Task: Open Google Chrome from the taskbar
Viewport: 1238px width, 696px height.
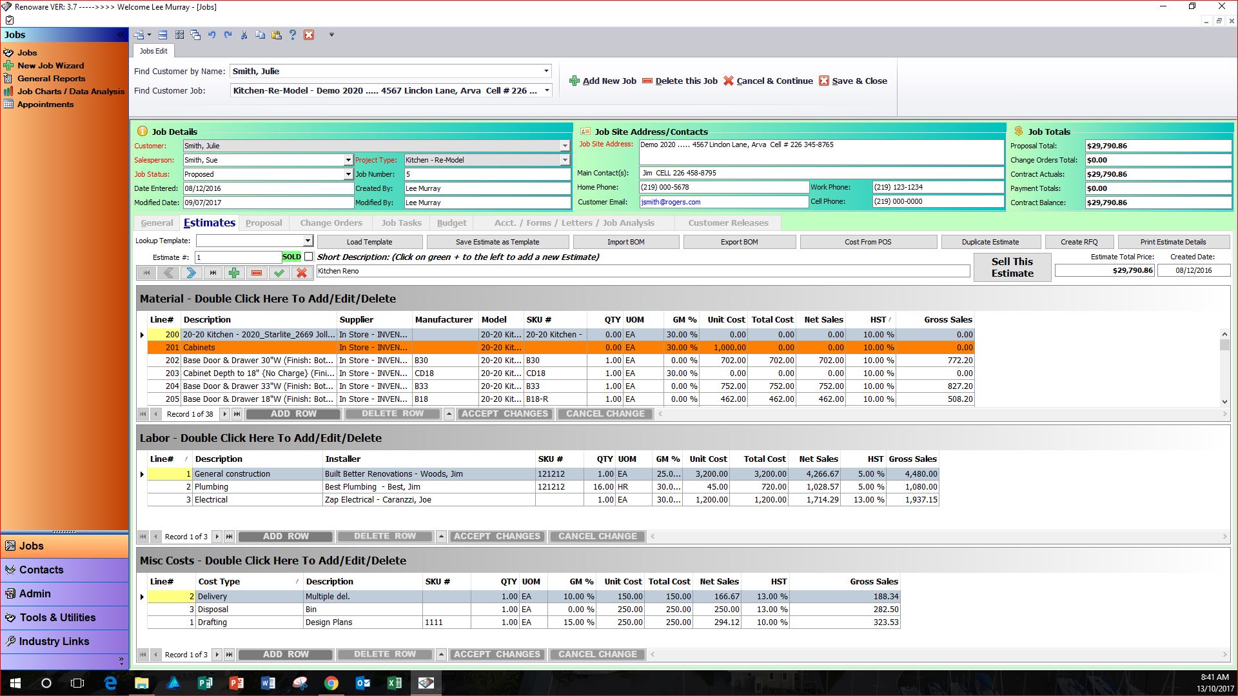Action: point(331,683)
